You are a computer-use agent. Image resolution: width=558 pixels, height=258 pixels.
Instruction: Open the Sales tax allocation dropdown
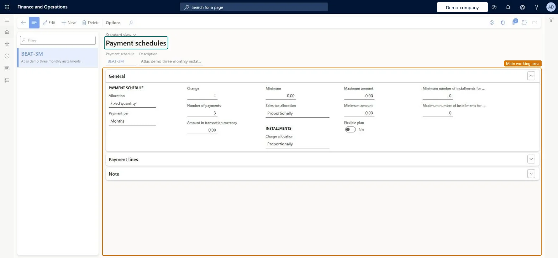(x=298, y=113)
